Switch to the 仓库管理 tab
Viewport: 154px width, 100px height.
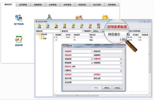pyautogui.click(x=53, y=5)
